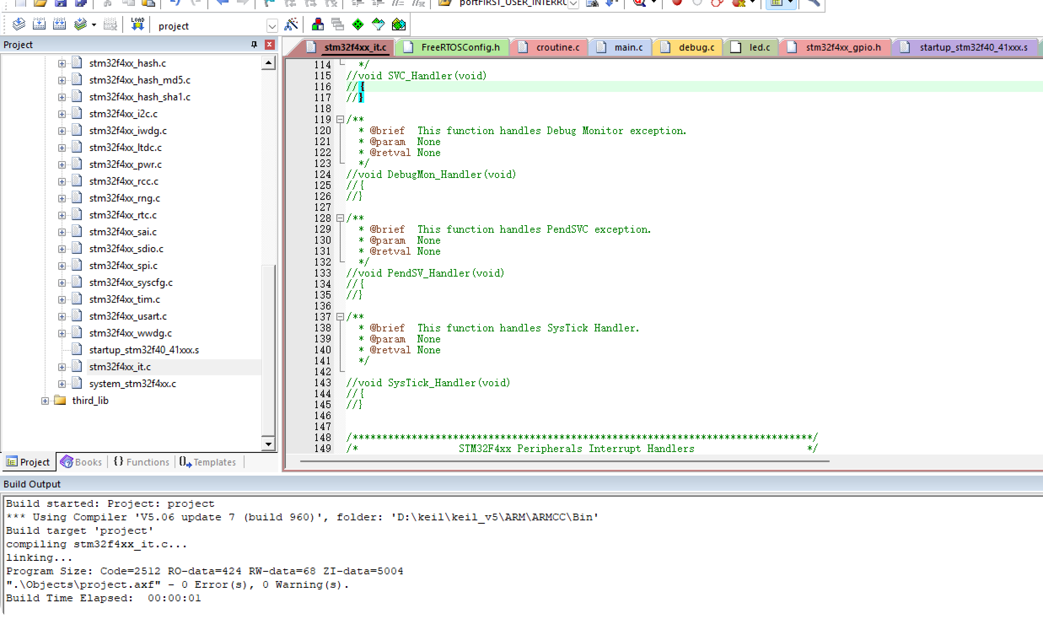Open the Pack Installer icon
The height and width of the screenshot is (619, 1043).
pos(398,24)
